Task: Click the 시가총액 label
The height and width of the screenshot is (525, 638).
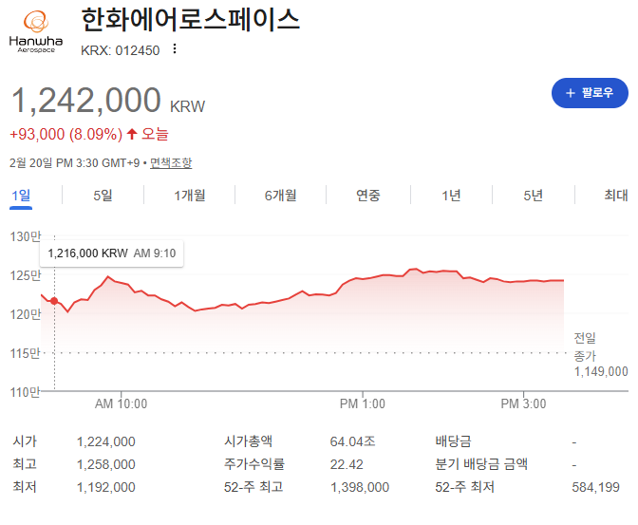Action: (248, 441)
